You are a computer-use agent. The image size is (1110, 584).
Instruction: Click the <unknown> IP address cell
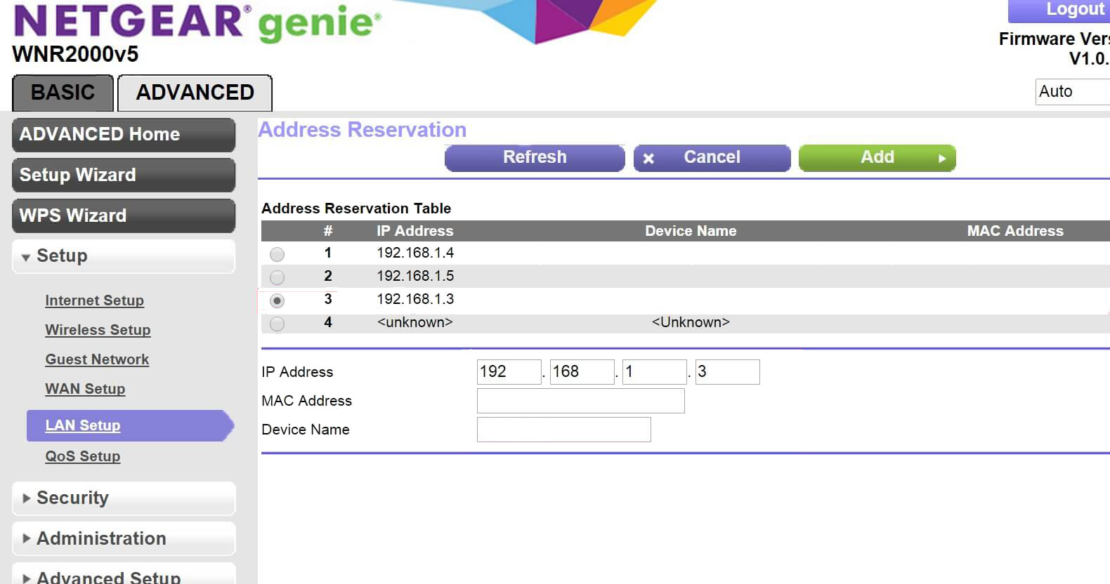click(415, 322)
